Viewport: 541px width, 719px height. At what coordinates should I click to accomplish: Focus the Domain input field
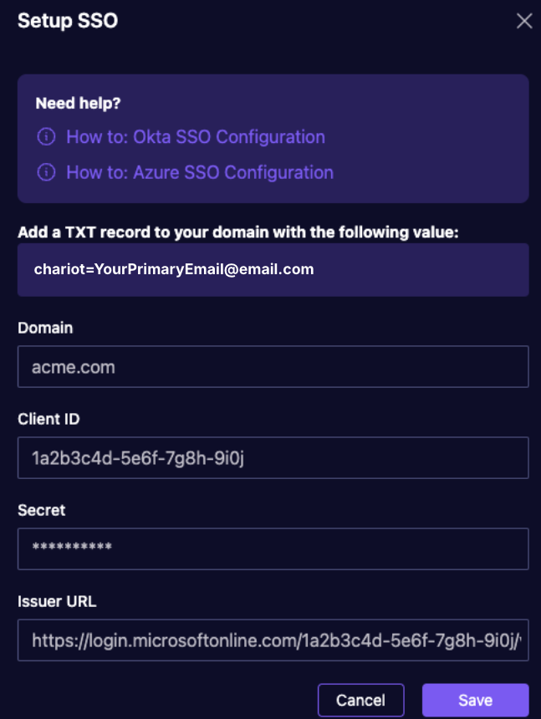click(273, 367)
